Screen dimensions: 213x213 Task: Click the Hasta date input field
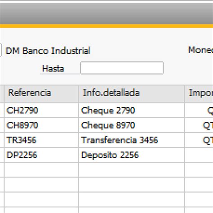click(x=122, y=68)
